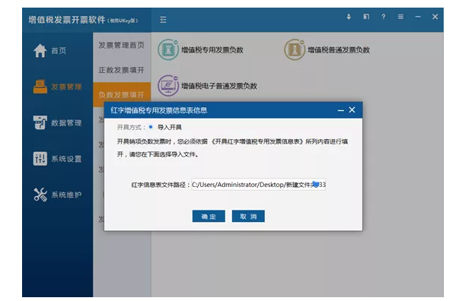Select the 正数发票填开 menu item
The image size is (465, 301).
coord(122,70)
